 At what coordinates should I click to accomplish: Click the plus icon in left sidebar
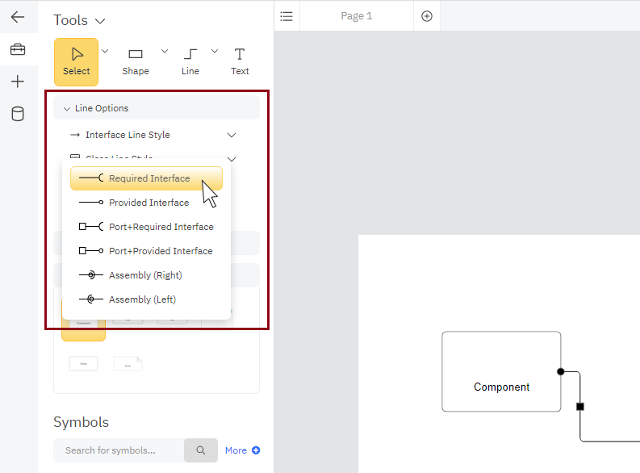click(x=18, y=82)
